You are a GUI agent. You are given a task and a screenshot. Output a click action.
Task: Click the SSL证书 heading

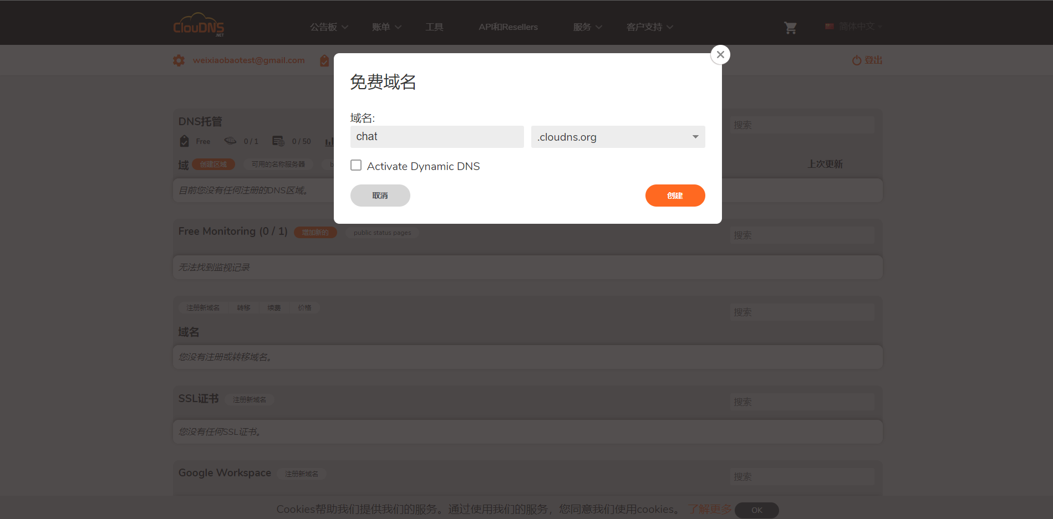click(x=199, y=399)
